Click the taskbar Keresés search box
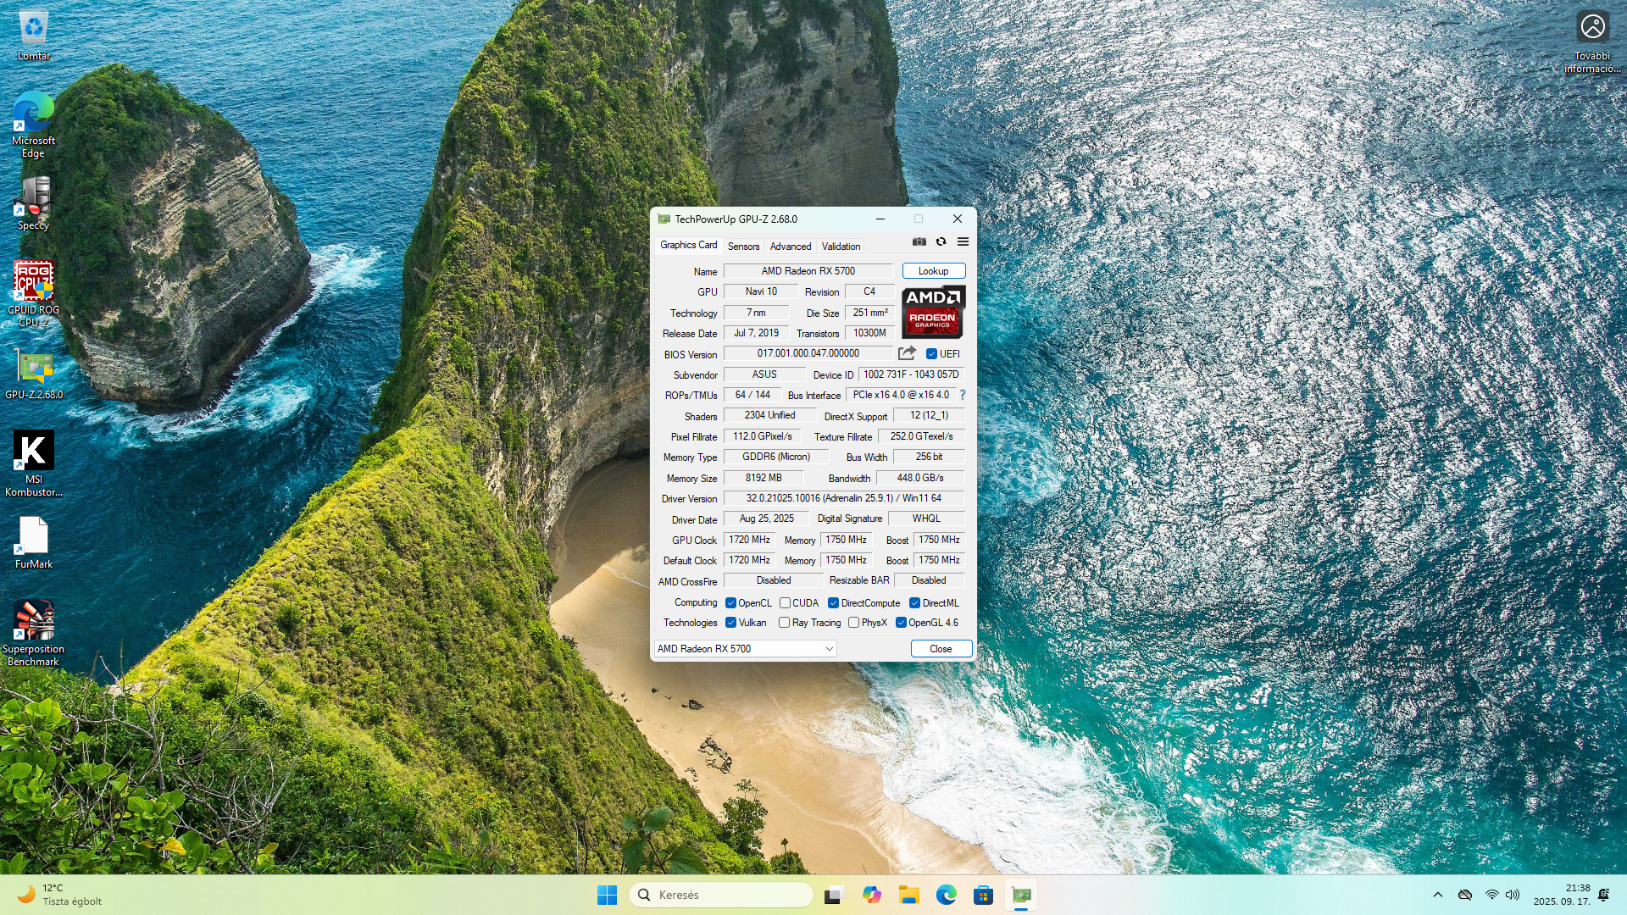The width and height of the screenshot is (1627, 915). click(721, 895)
